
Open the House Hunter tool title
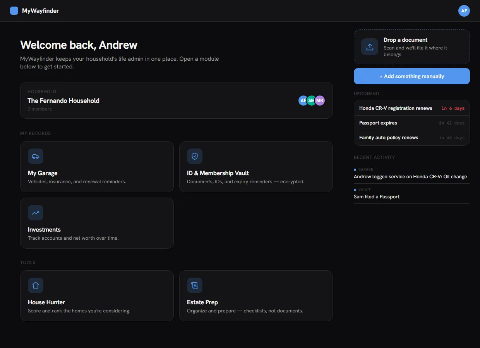point(46,302)
